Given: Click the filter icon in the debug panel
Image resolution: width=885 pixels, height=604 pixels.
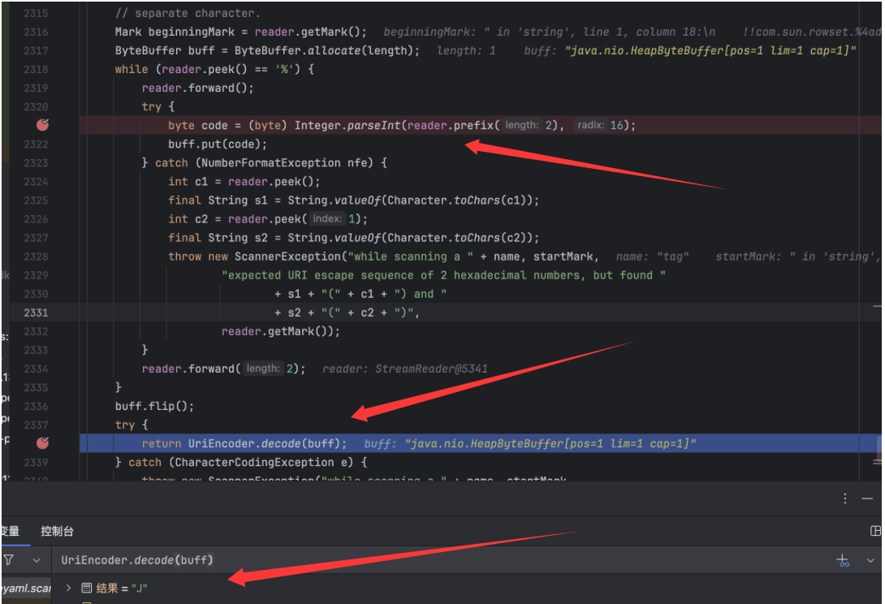Looking at the screenshot, I should [x=8, y=560].
